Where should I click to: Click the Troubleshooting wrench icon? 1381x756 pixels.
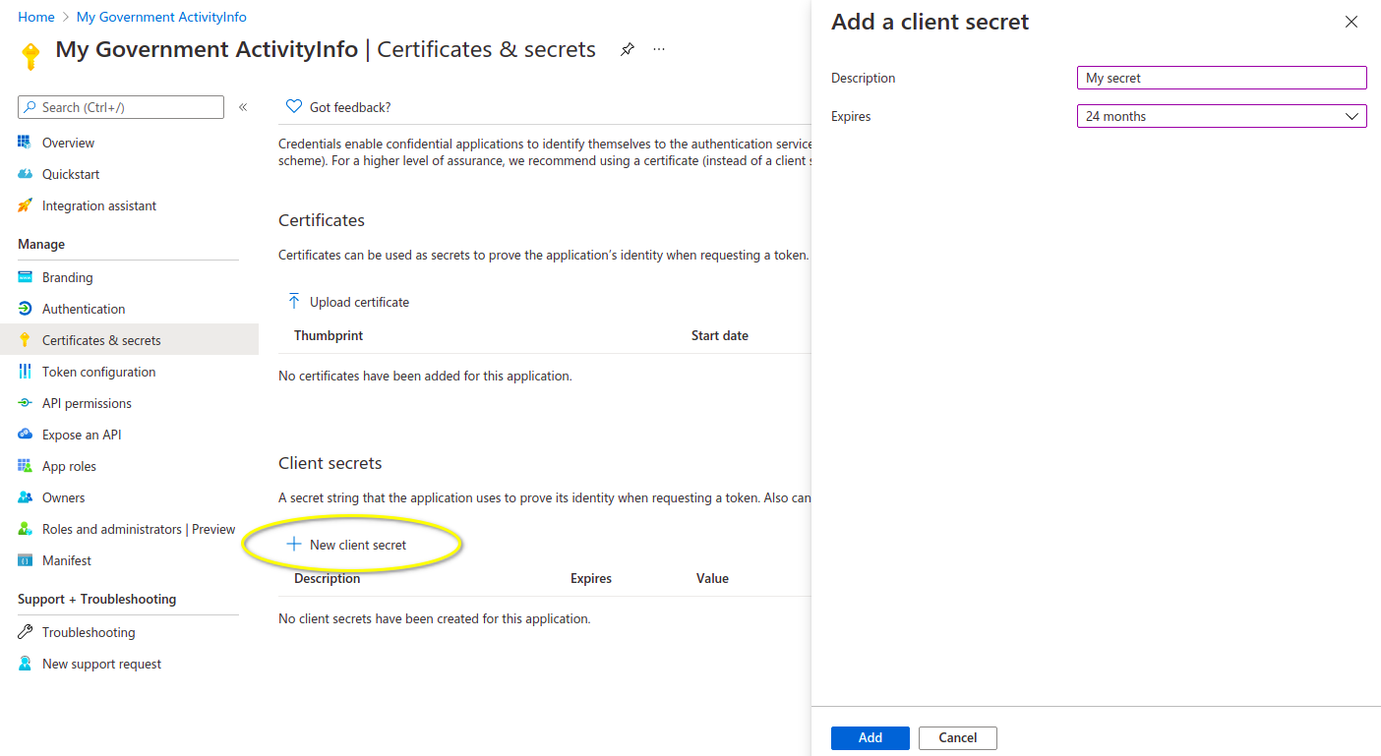pyautogui.click(x=25, y=632)
